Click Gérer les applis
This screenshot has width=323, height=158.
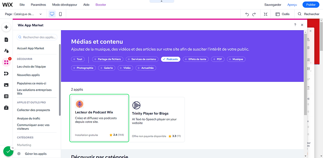click(x=36, y=154)
